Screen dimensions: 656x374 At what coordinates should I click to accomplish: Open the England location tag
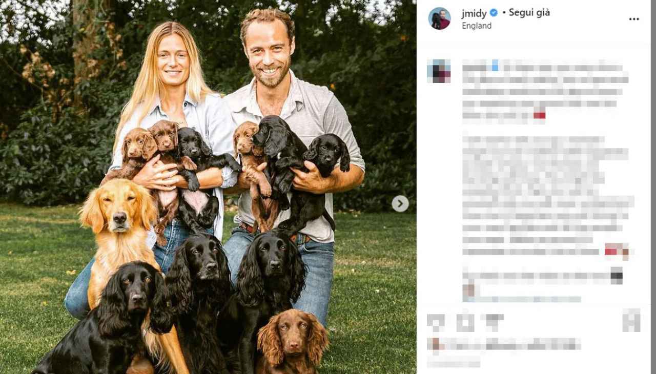coord(477,26)
